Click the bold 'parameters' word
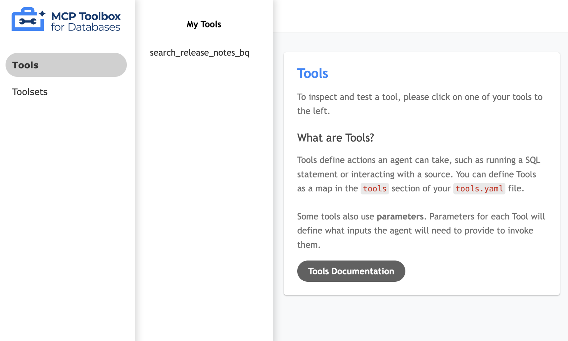Image resolution: width=568 pixels, height=341 pixels. (x=400, y=216)
